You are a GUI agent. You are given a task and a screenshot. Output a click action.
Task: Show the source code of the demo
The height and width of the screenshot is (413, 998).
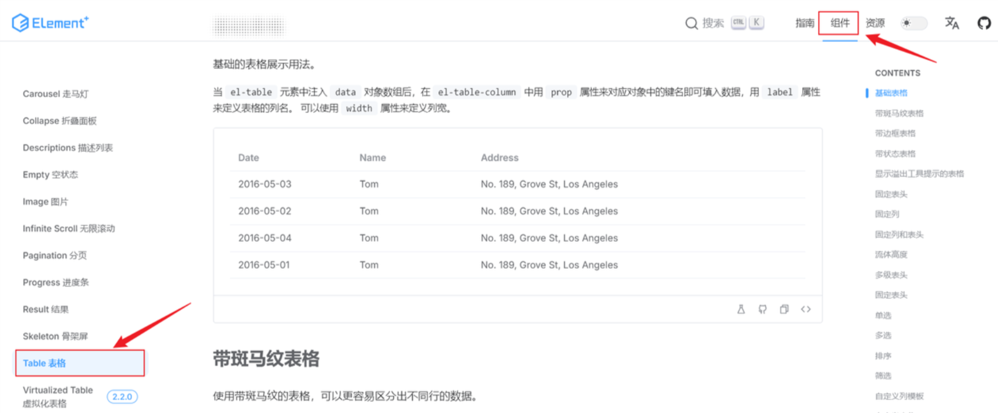point(806,309)
